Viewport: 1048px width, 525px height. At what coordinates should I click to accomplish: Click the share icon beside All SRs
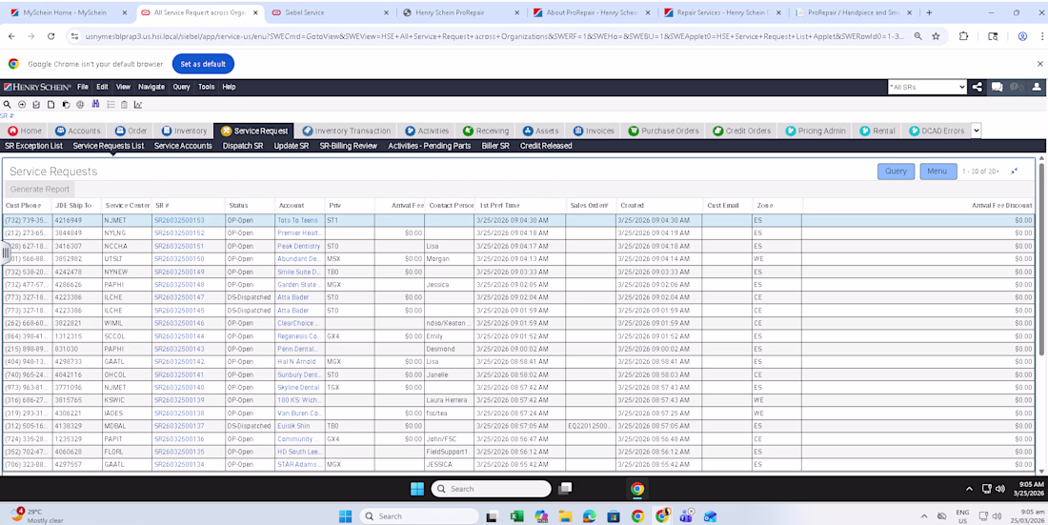pyautogui.click(x=977, y=87)
